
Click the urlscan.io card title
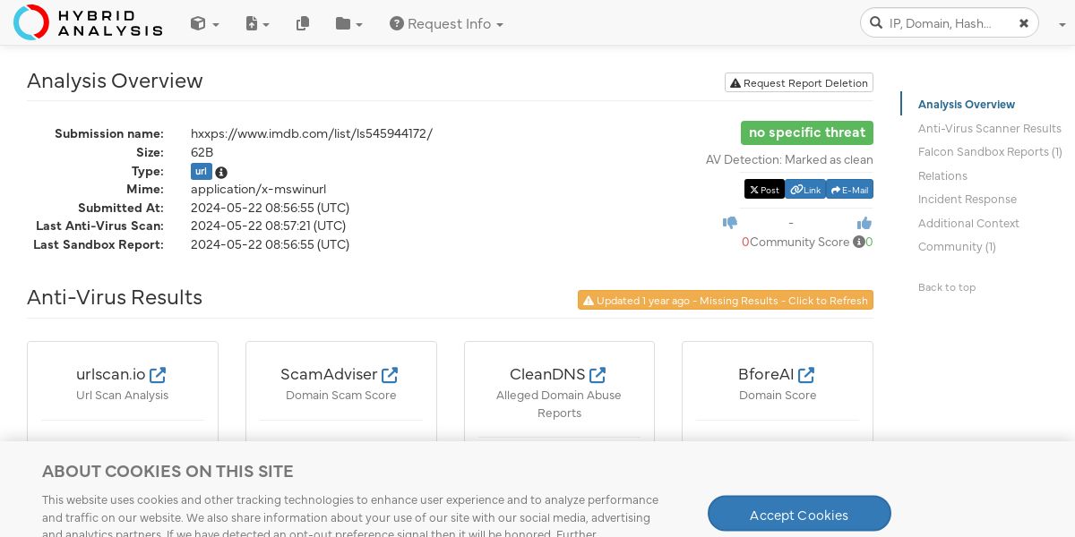pos(111,374)
